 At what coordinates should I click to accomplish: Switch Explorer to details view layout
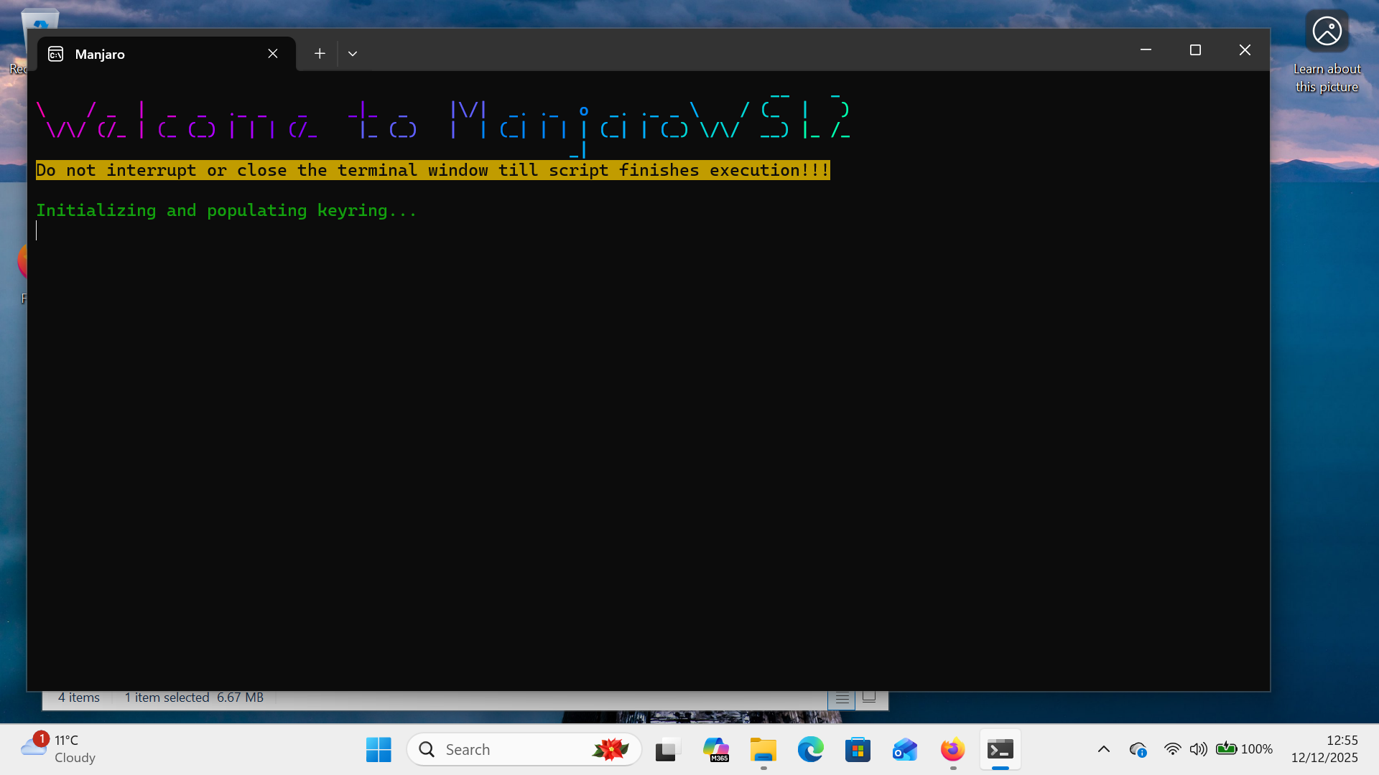[841, 697]
